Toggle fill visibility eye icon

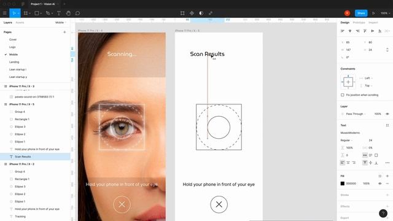click(x=380, y=184)
